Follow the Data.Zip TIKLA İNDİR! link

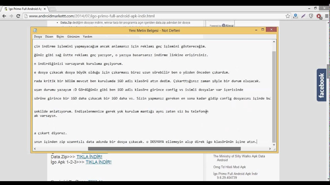89,157
